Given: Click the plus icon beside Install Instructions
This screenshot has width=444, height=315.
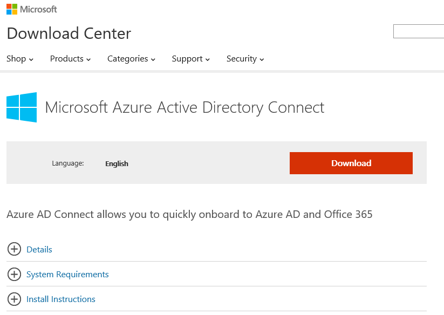Looking at the screenshot, I should pos(14,299).
